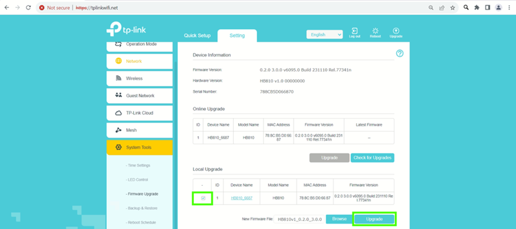Toggle the browser side panel icon
516x229 pixels.
(487, 8)
